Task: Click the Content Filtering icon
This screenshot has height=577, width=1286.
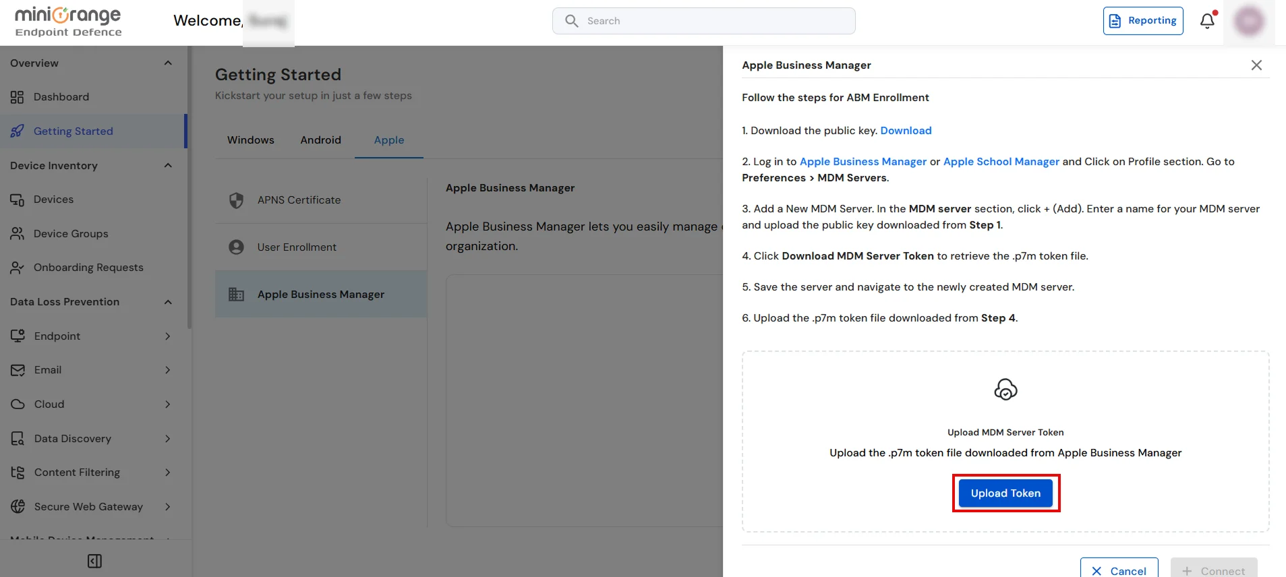Action: [x=18, y=473]
